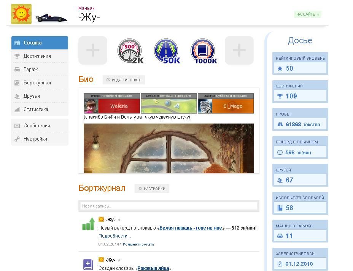The width and height of the screenshot is (353, 271).
Task: Add a badge in the left empty plus slot
Action: [93, 50]
